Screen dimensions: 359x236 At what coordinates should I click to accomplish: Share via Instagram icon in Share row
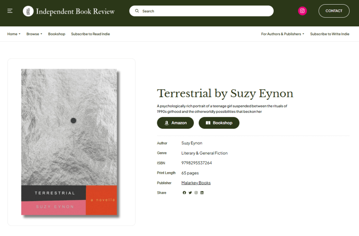tap(196, 193)
